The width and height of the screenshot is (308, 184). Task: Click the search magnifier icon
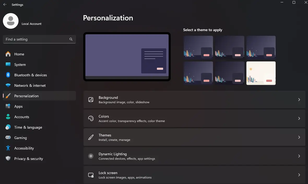point(71,39)
